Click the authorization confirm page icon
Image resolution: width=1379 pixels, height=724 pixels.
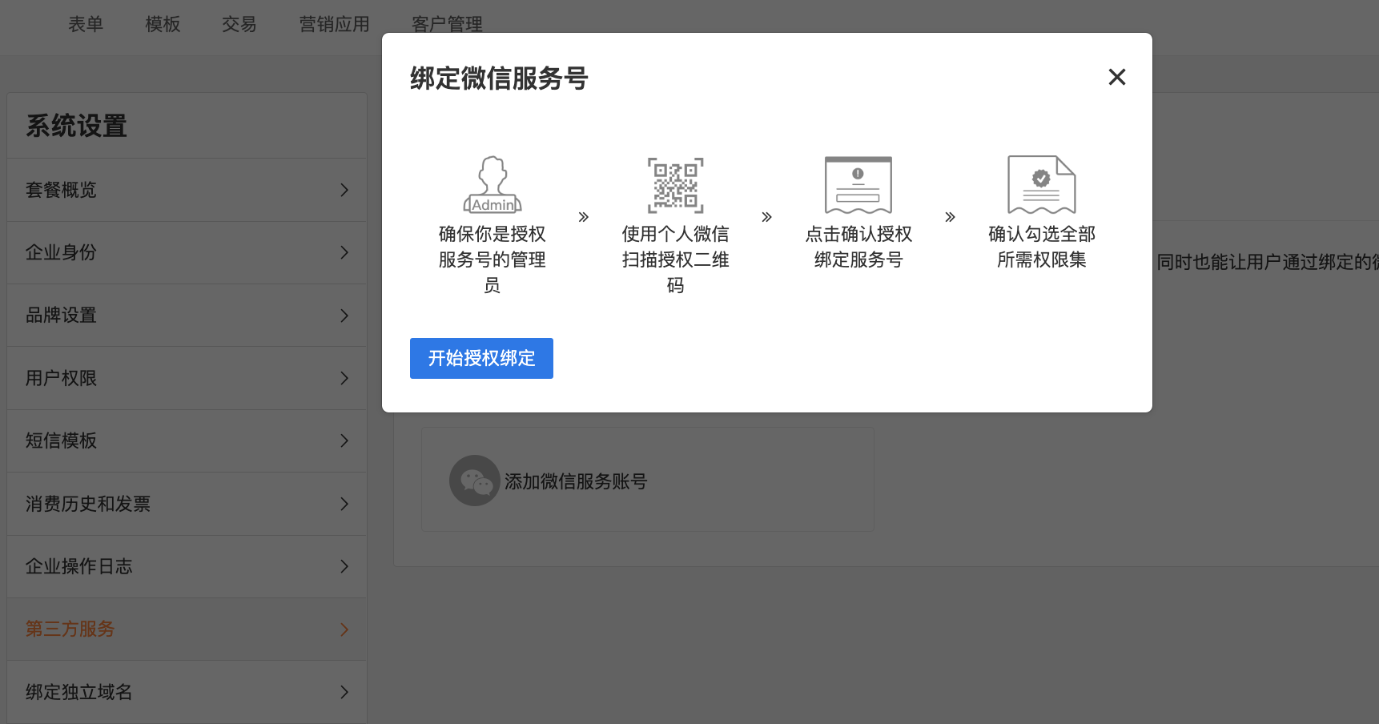point(858,185)
